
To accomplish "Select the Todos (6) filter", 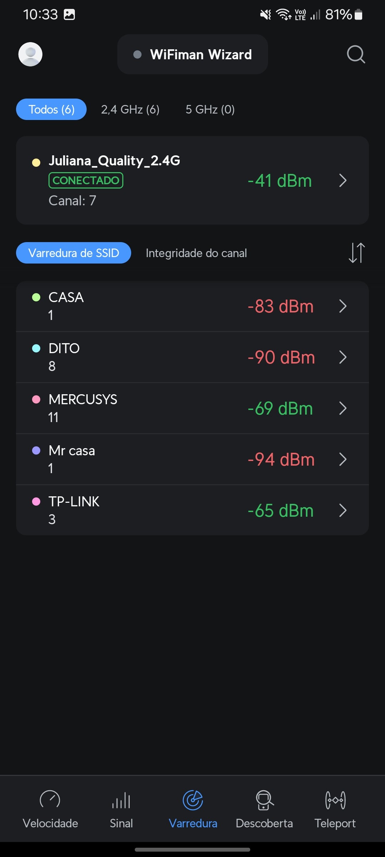I will [51, 109].
